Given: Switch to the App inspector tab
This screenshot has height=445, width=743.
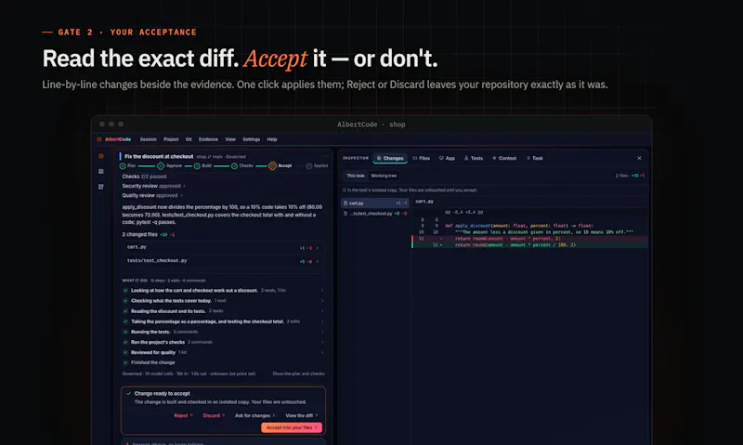Looking at the screenshot, I should tap(447, 158).
